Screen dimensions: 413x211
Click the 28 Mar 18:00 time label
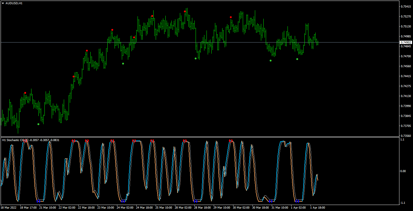[x=203, y=208]
